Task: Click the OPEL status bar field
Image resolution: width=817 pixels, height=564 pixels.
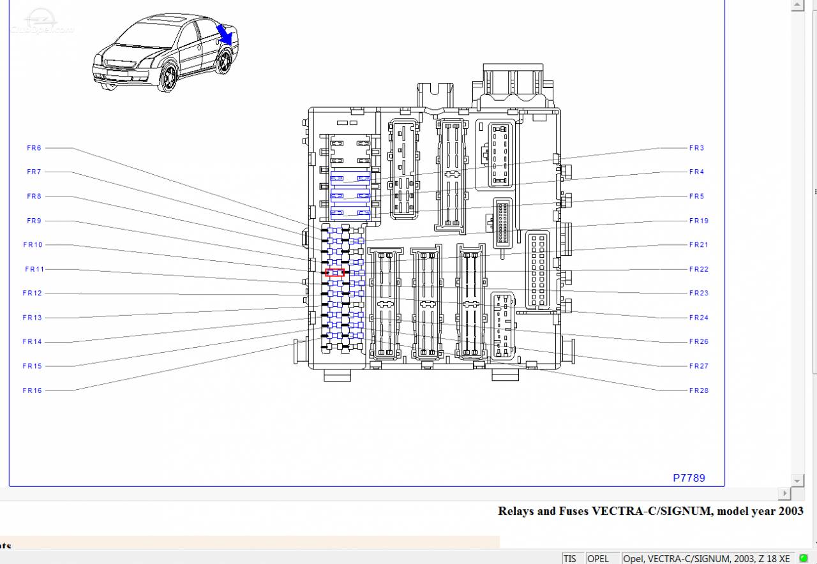Action: [603, 558]
